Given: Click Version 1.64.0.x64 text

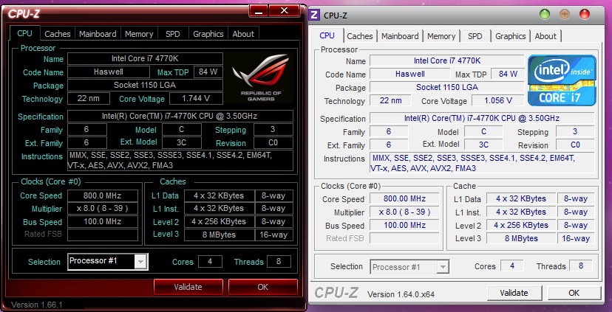Looking at the screenshot, I should pyautogui.click(x=401, y=294).
